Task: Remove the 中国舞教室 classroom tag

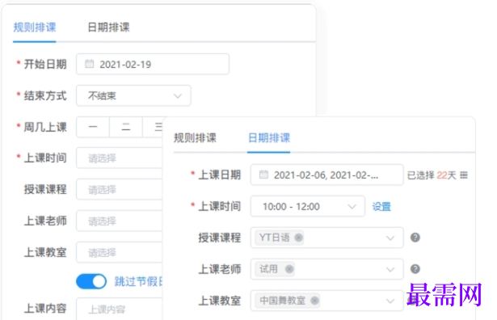Action: (x=314, y=301)
